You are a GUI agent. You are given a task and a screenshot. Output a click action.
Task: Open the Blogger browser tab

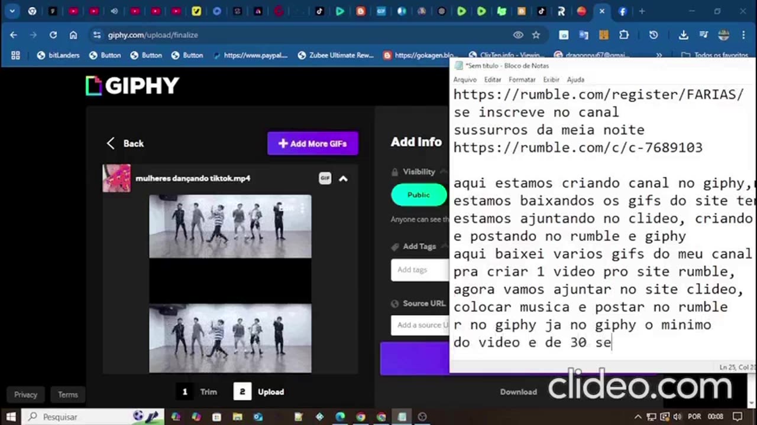(x=360, y=11)
